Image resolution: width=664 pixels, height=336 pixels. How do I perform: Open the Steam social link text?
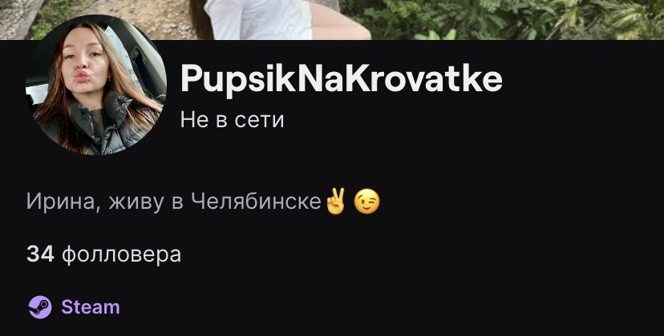90,307
